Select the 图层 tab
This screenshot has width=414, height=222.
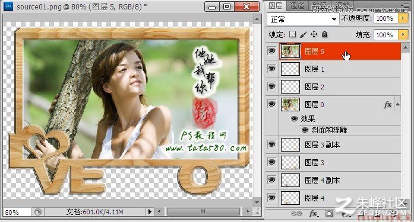coord(275,5)
